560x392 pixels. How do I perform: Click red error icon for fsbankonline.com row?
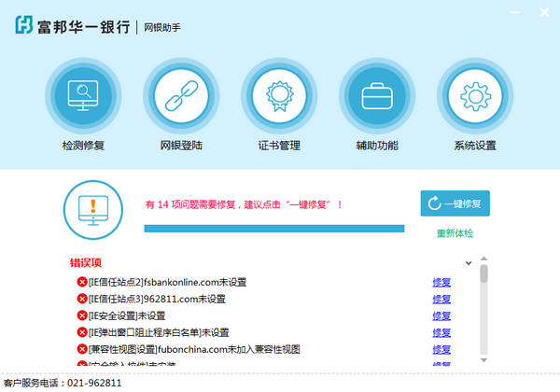click(x=82, y=282)
